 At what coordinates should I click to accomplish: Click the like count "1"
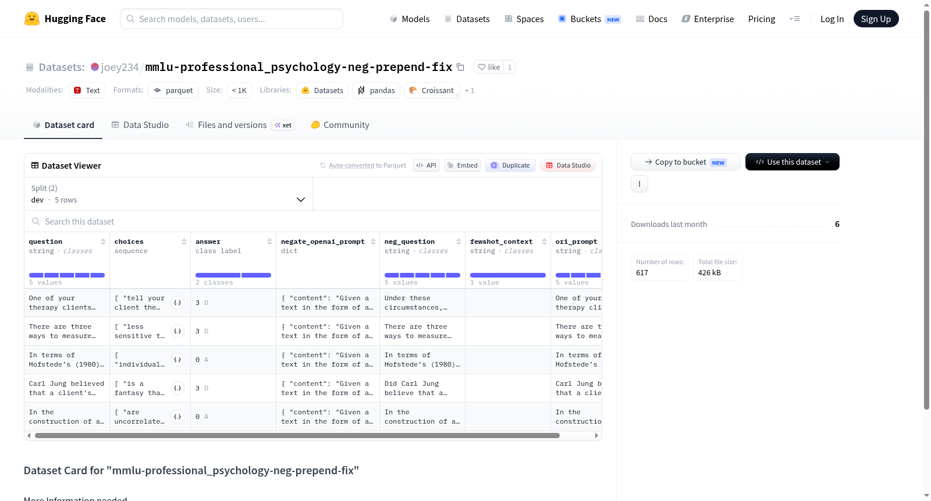point(510,67)
